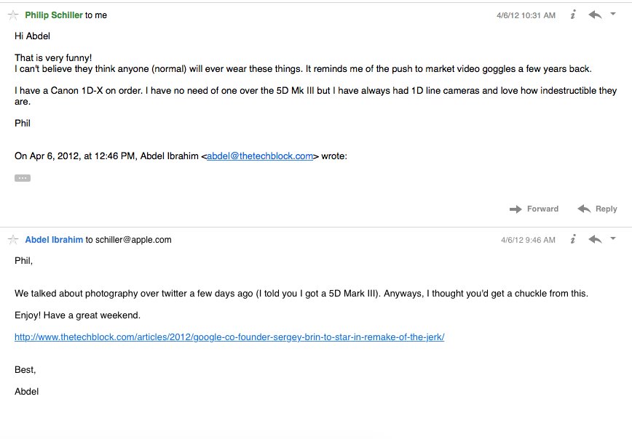Click the Forward arrow icon

click(x=516, y=209)
